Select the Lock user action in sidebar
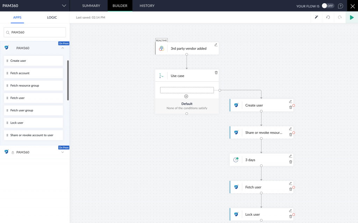Viewport: 358px width, 223px height. coord(33,123)
